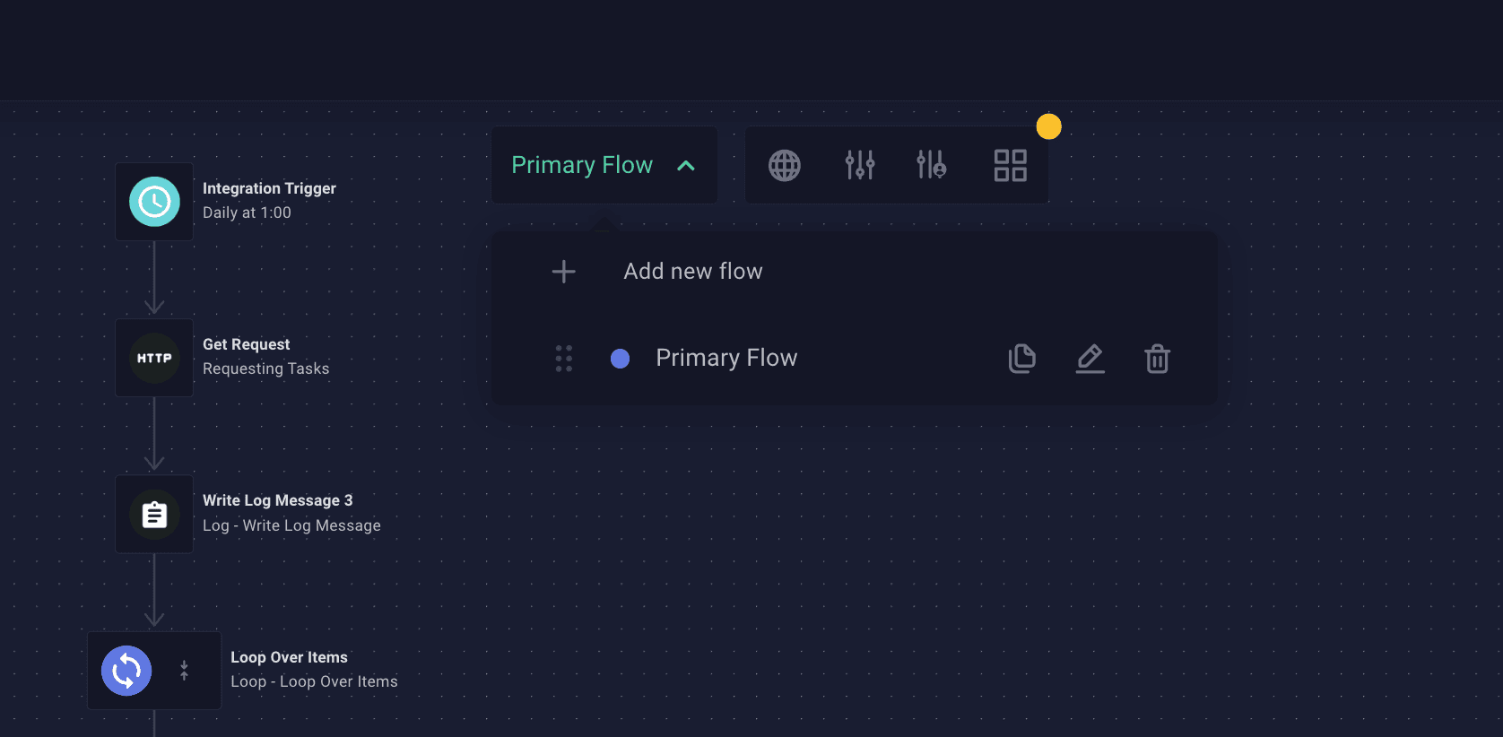The image size is (1503, 737).
Task: Click the drag handle dots beside Primary Flow
Action: pos(564,359)
